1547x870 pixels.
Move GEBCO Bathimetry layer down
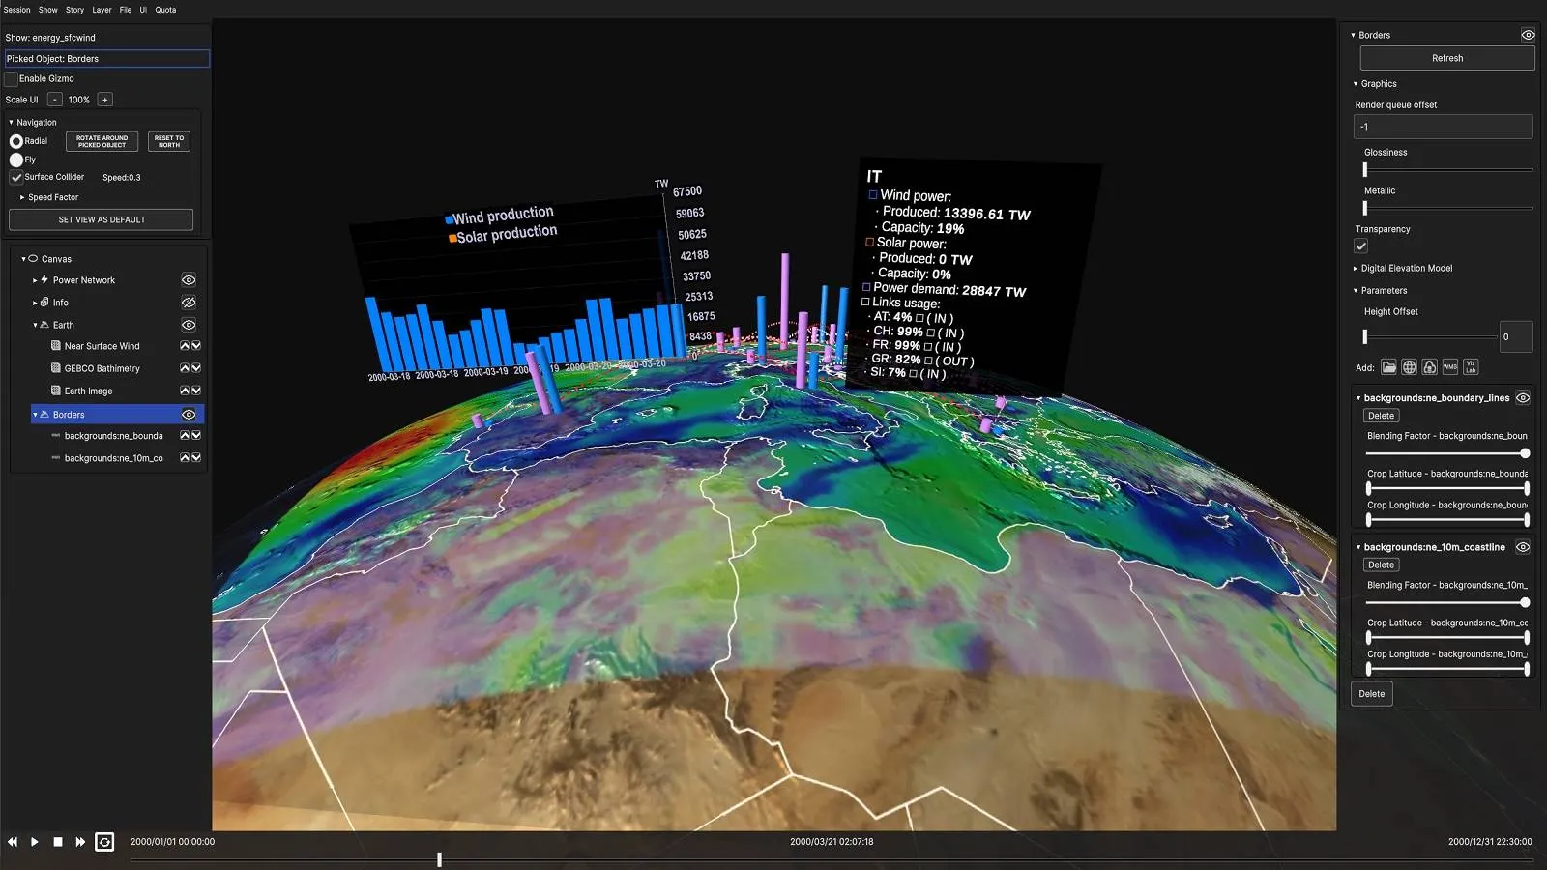(196, 368)
